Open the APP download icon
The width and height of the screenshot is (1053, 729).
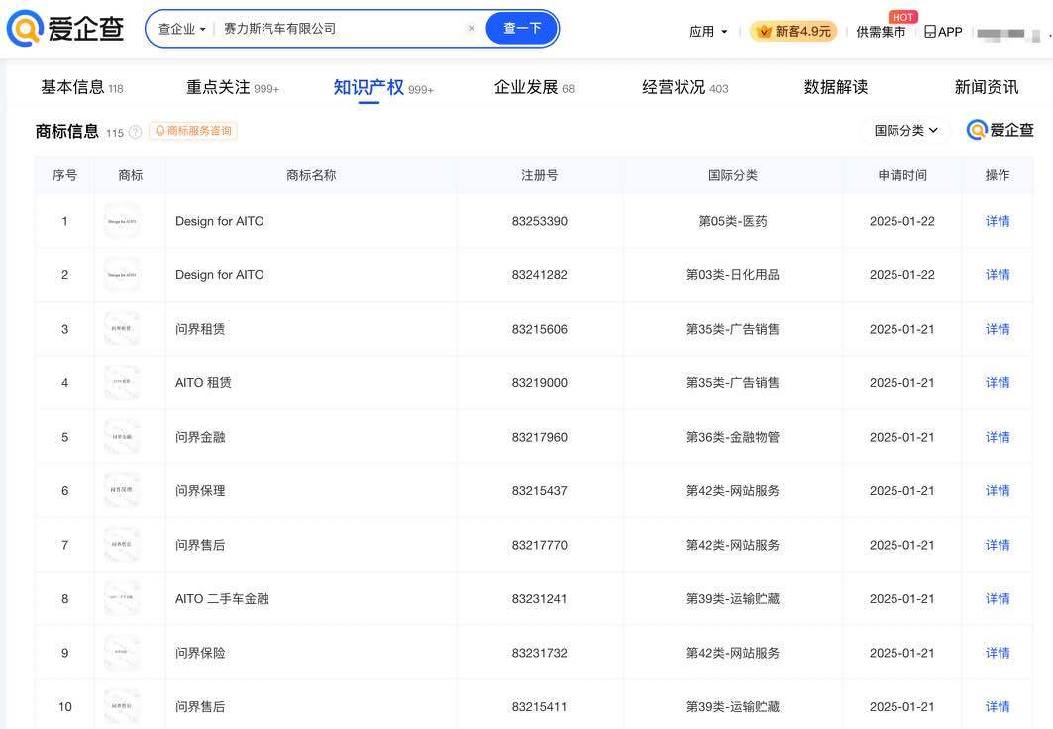tap(943, 31)
